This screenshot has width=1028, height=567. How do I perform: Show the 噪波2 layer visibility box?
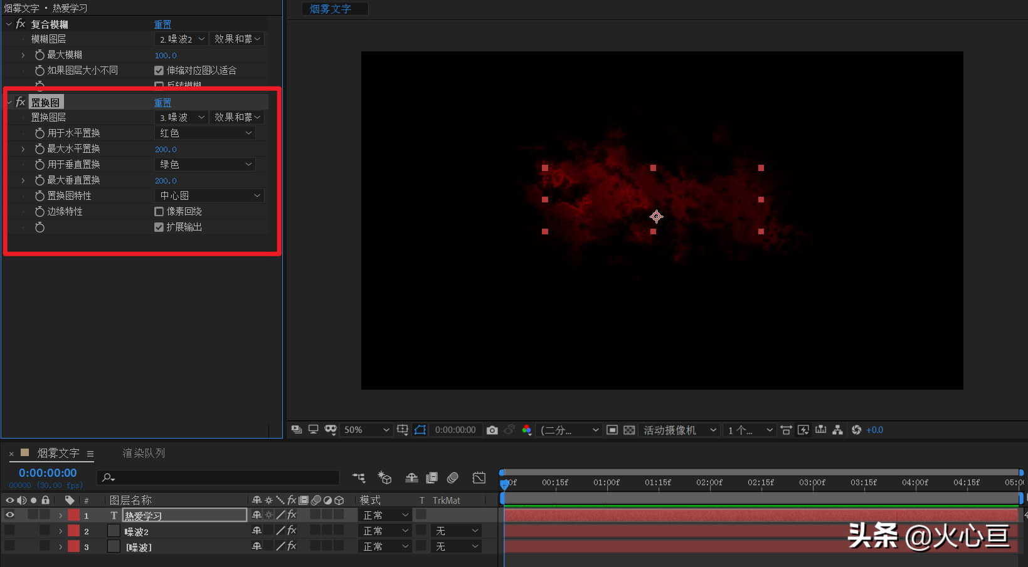coord(10,531)
